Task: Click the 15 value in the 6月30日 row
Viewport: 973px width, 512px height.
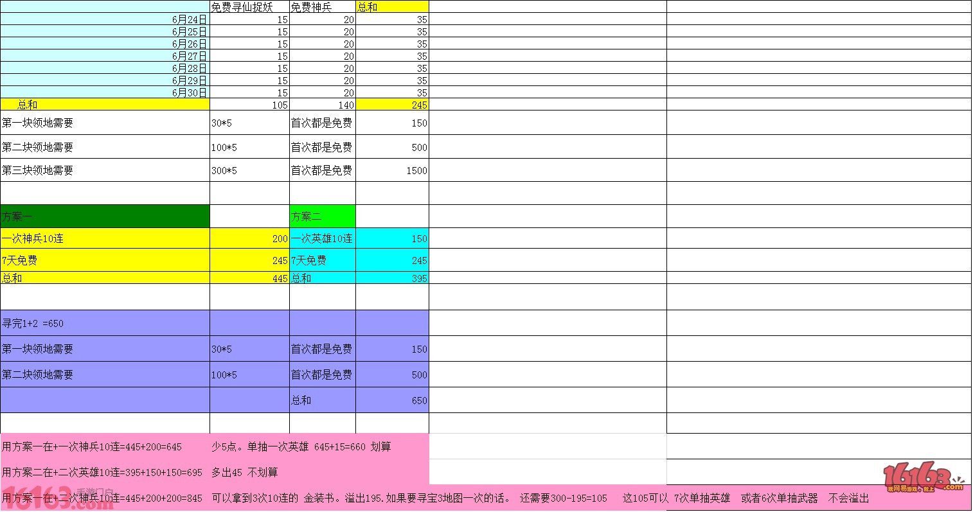Action: (249, 93)
